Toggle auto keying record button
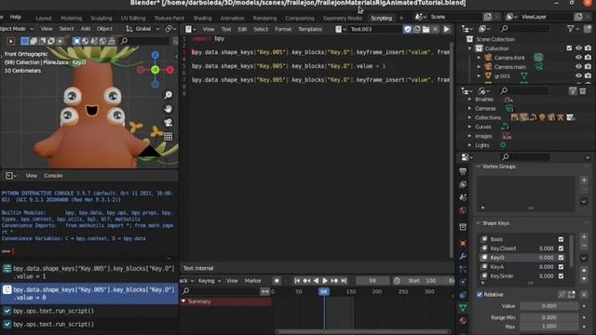Viewport: 596px width, 335px height. click(x=277, y=281)
